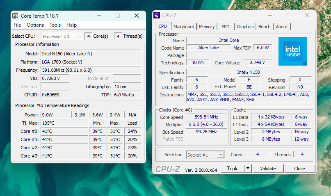Screen dimensions: 331x196
Task: Click the Lithography value 10 nm in Core Temp
Action: (127, 87)
